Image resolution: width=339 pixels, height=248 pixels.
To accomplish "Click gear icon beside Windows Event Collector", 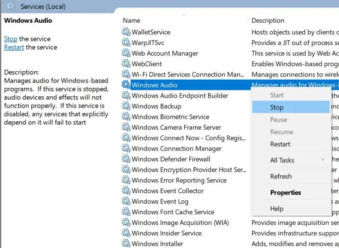I will pyautogui.click(x=126, y=191).
